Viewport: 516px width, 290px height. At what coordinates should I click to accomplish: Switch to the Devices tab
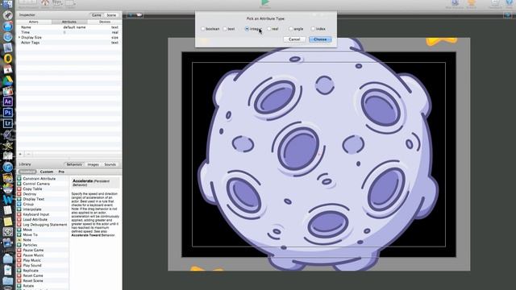[105, 22]
